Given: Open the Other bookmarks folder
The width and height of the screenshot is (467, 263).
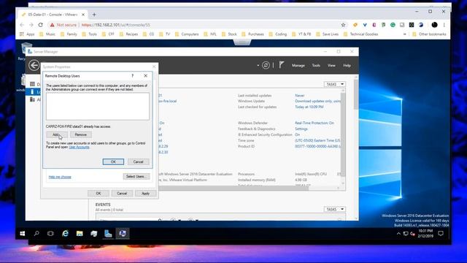Looking at the screenshot, I should tap(429, 34).
